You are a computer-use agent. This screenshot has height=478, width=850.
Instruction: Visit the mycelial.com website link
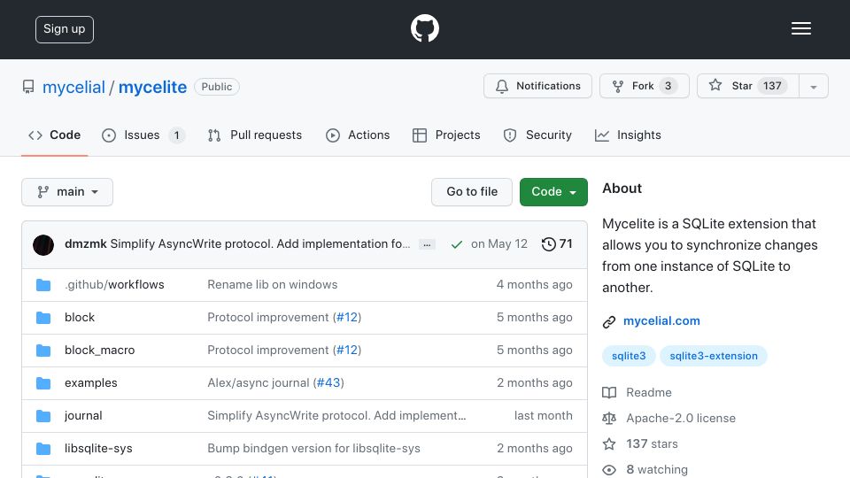661,320
